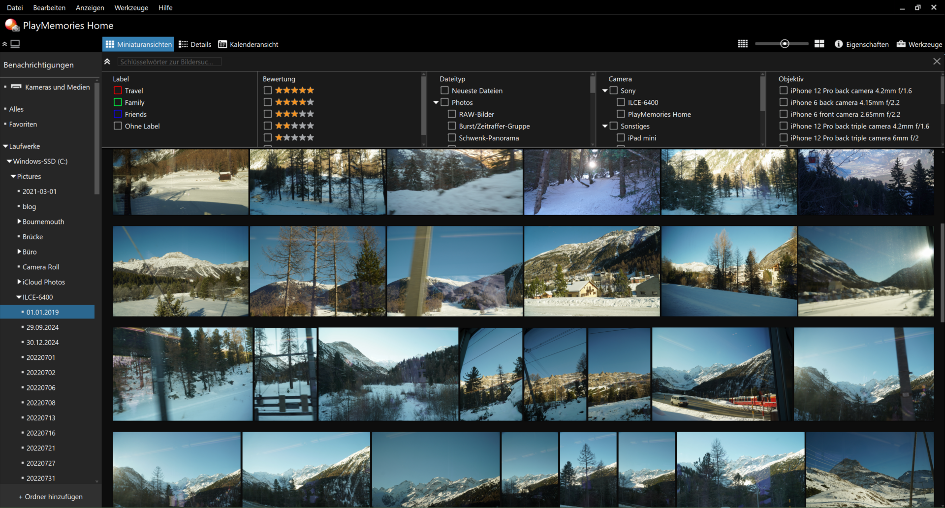The image size is (945, 508).
Task: Check the Burst/Zeitraffer-Gruppe filter
Action: coord(452,126)
